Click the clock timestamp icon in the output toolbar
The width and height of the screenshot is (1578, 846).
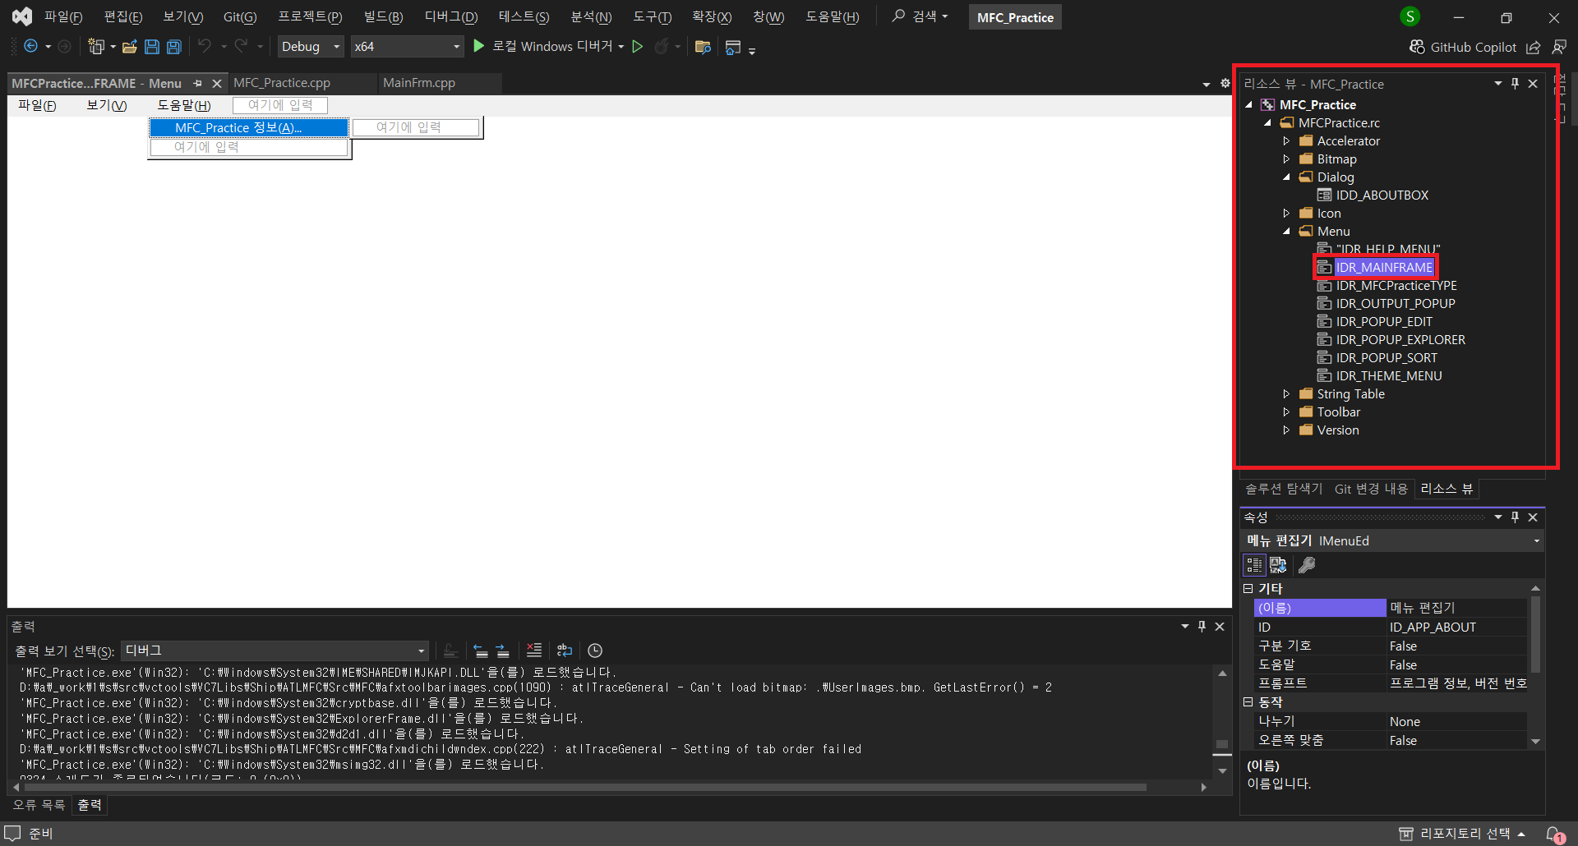595,651
